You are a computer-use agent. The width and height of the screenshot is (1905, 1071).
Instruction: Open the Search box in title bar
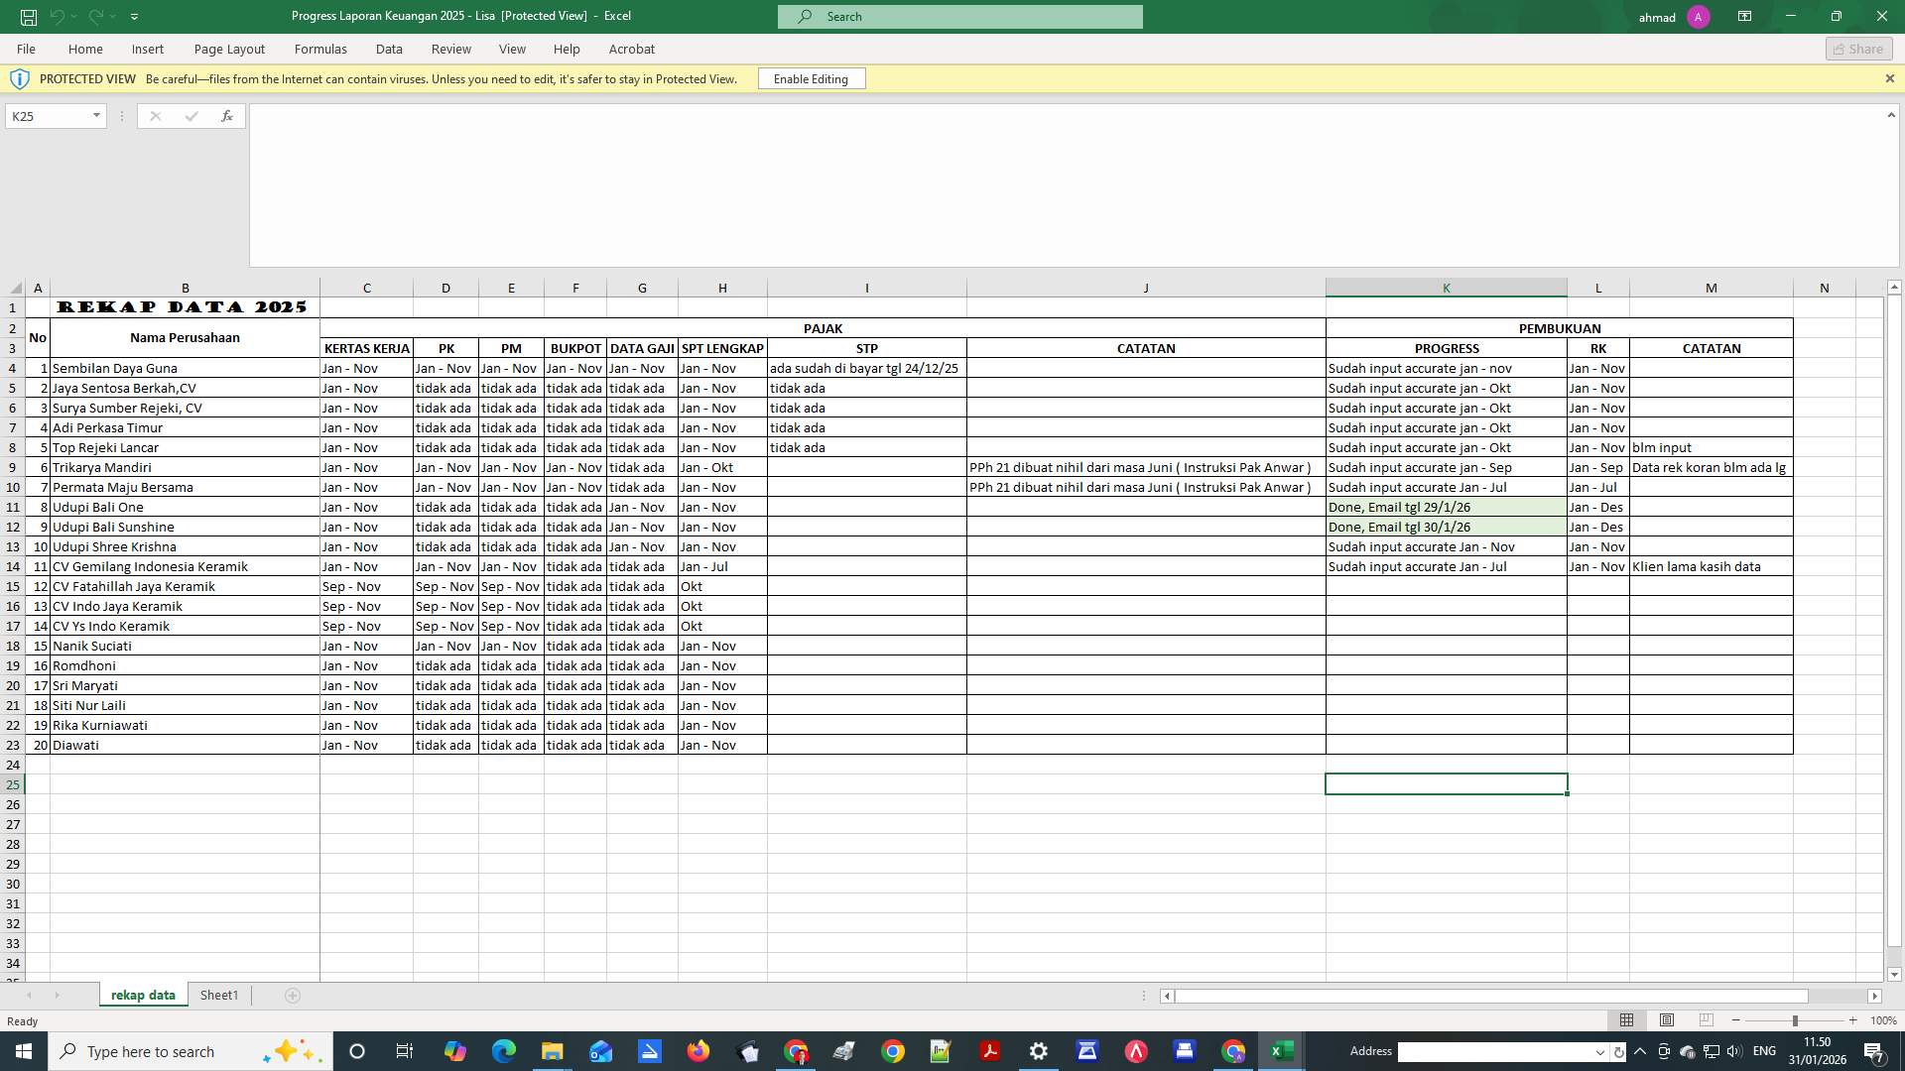point(958,16)
